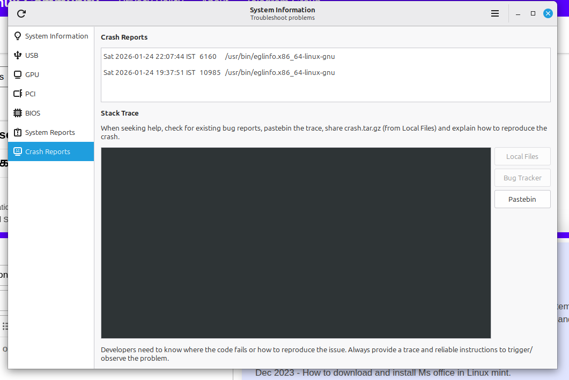Click the BIOS chip icon

(x=18, y=113)
